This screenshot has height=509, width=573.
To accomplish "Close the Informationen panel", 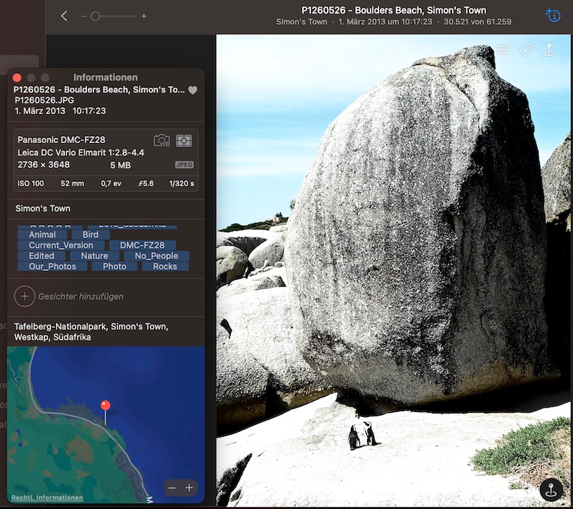I will point(17,77).
